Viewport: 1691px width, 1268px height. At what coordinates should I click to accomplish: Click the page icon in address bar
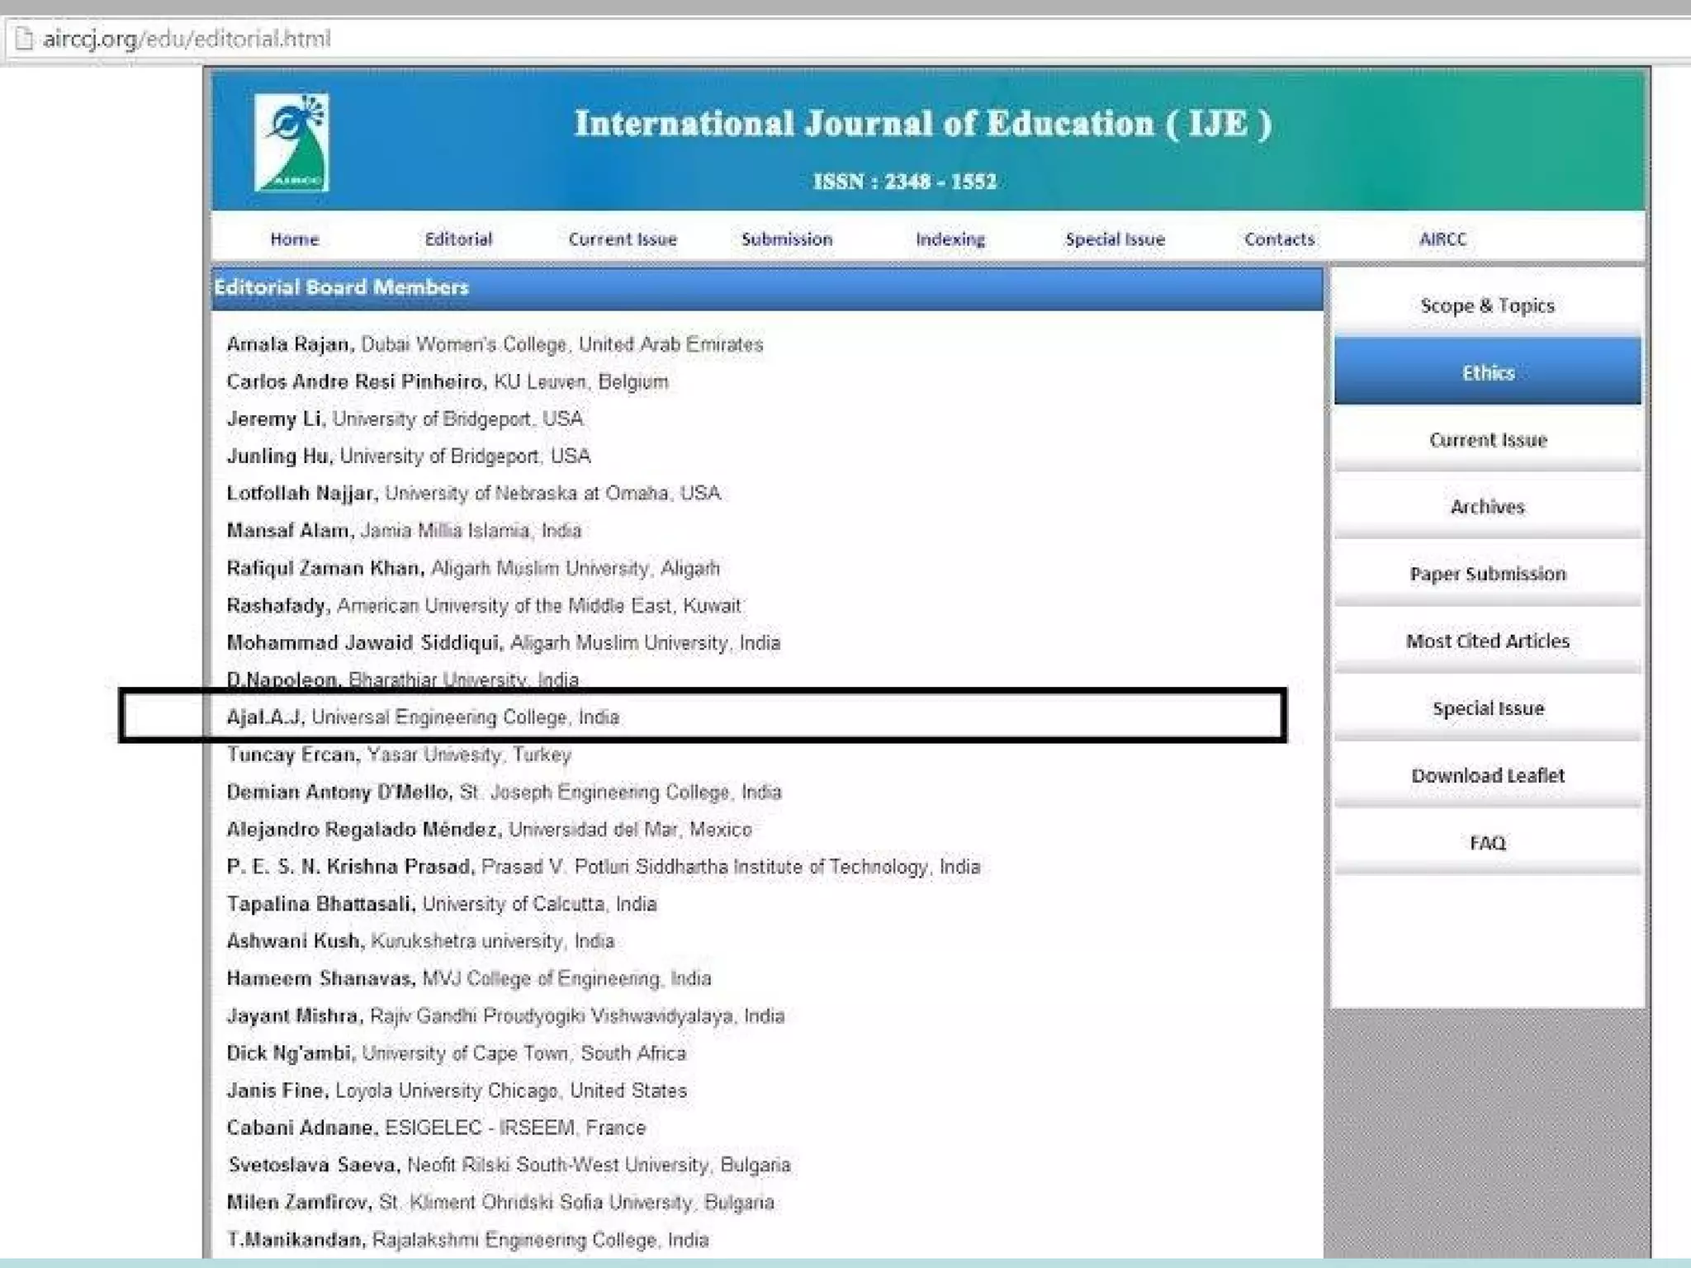point(24,39)
